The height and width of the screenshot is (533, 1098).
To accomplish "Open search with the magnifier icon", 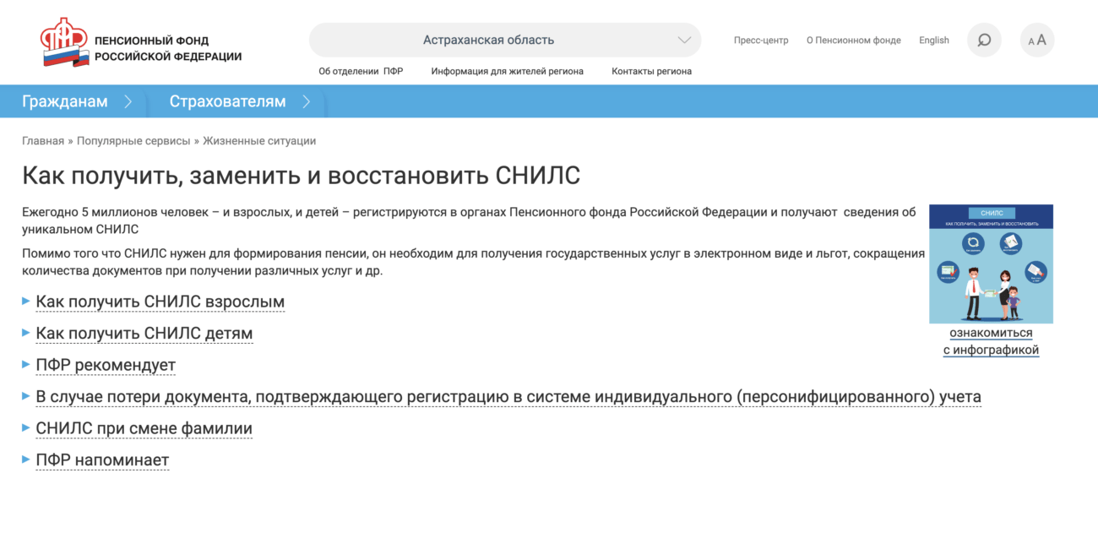I will [984, 40].
